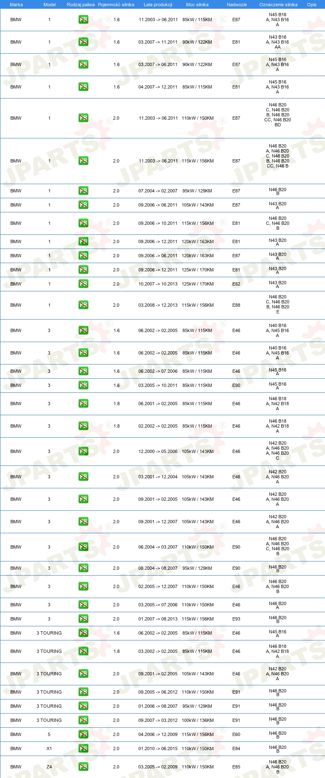This screenshot has width=325, height=778.
Task: Click the Nadwozie column header
Action: coord(236,5)
